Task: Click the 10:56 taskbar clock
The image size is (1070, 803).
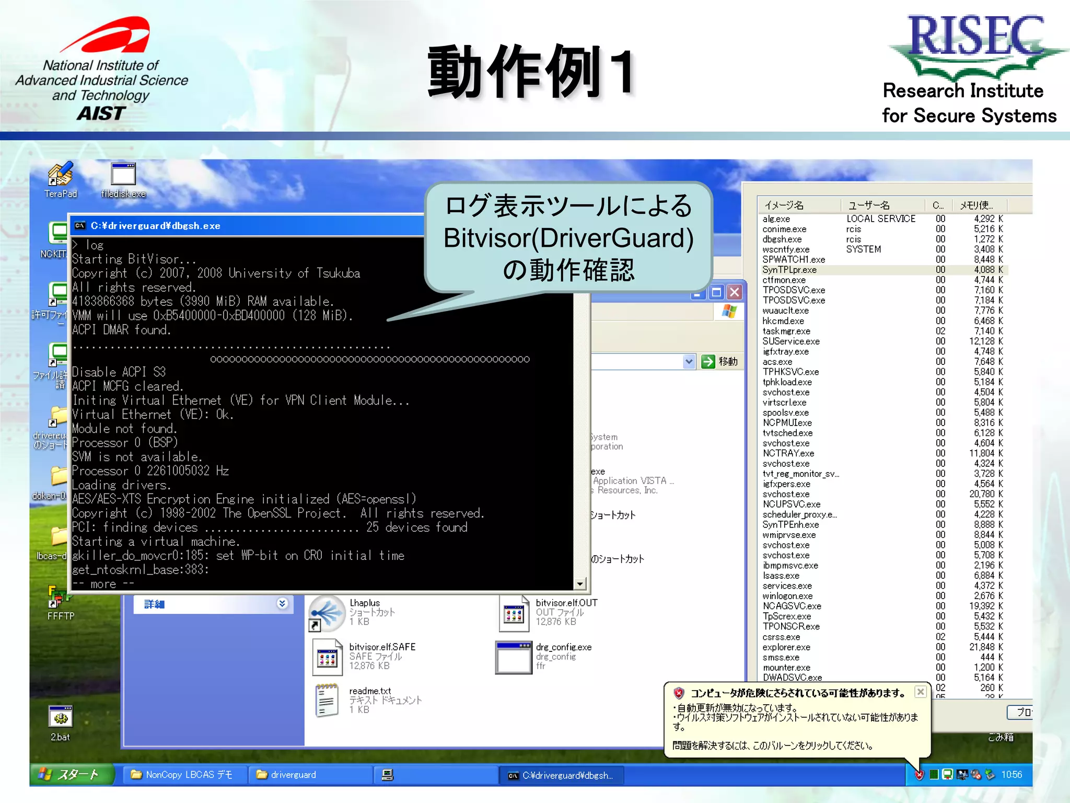Action: point(1011,775)
